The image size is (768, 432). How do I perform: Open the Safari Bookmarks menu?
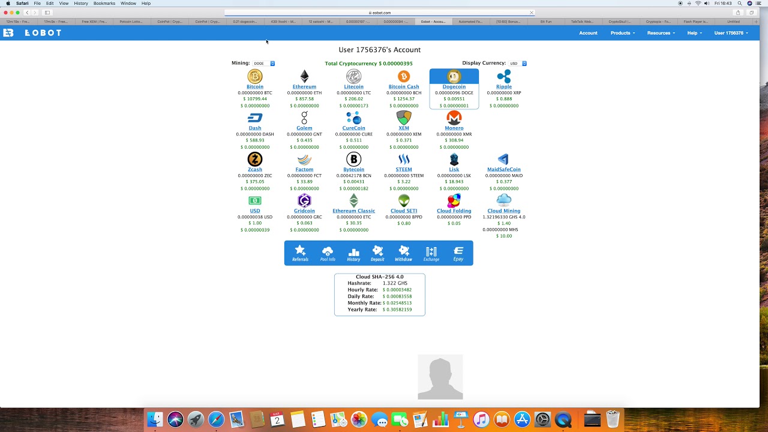coord(104,4)
